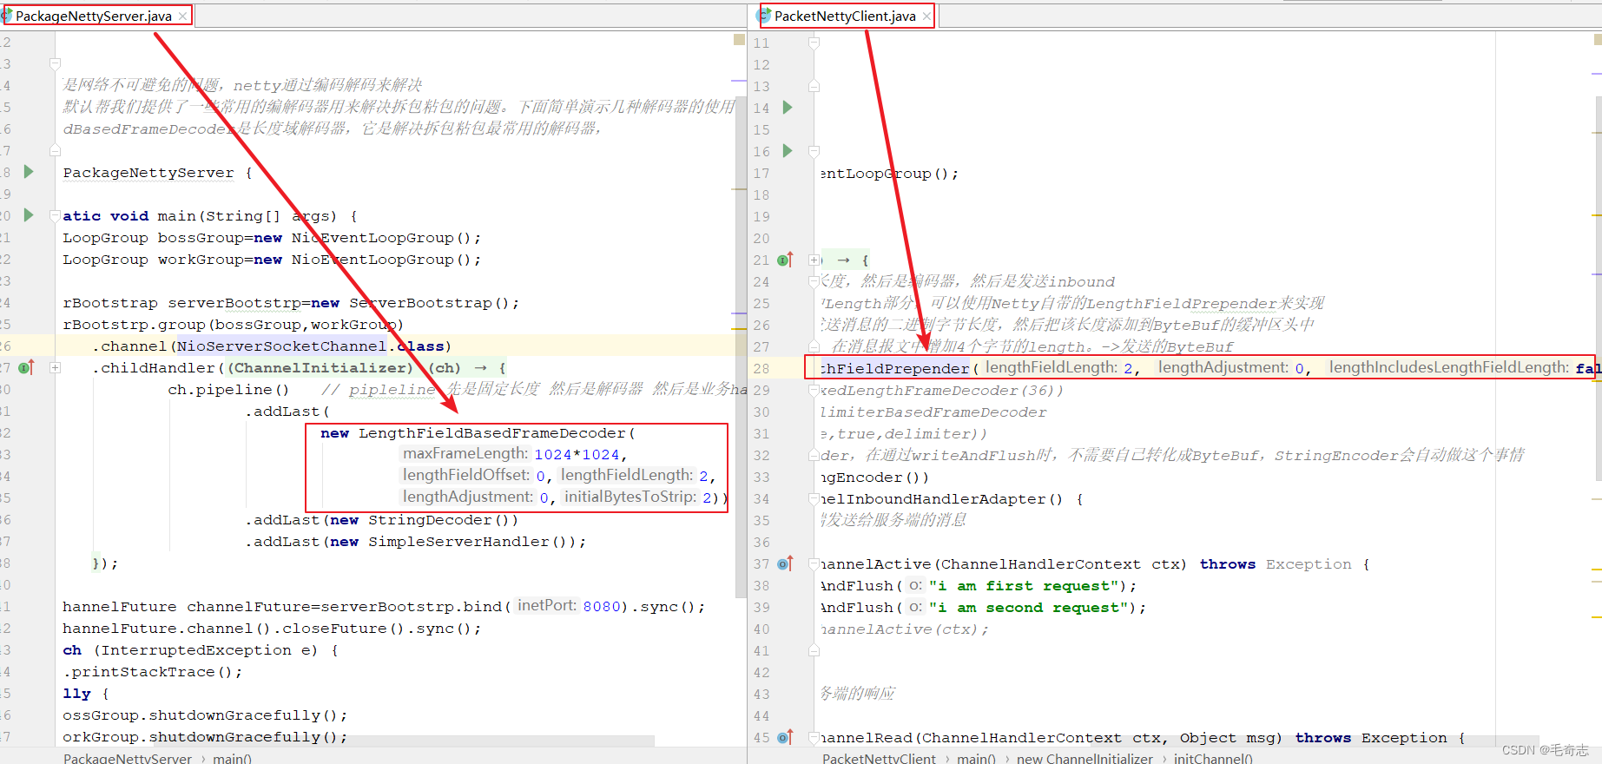Click InterruptedException in catch clause
Screen dimensions: 1602x764
coord(196,649)
